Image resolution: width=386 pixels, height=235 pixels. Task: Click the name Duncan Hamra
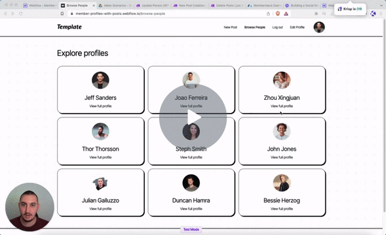[x=191, y=200]
